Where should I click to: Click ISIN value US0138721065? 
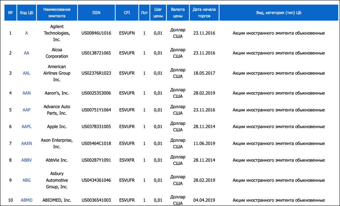(96, 53)
